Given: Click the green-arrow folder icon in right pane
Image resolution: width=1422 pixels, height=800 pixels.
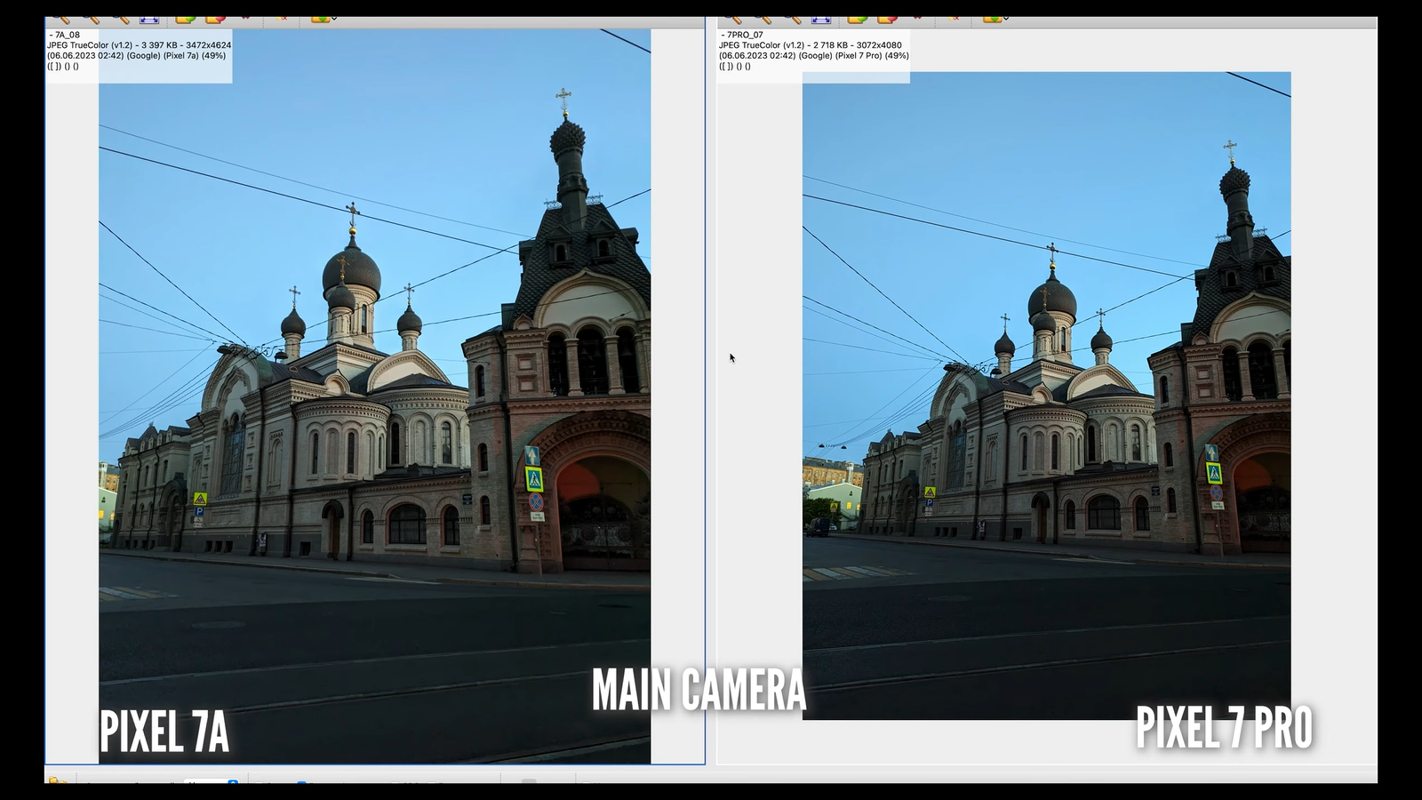Looking at the screenshot, I should (x=857, y=19).
